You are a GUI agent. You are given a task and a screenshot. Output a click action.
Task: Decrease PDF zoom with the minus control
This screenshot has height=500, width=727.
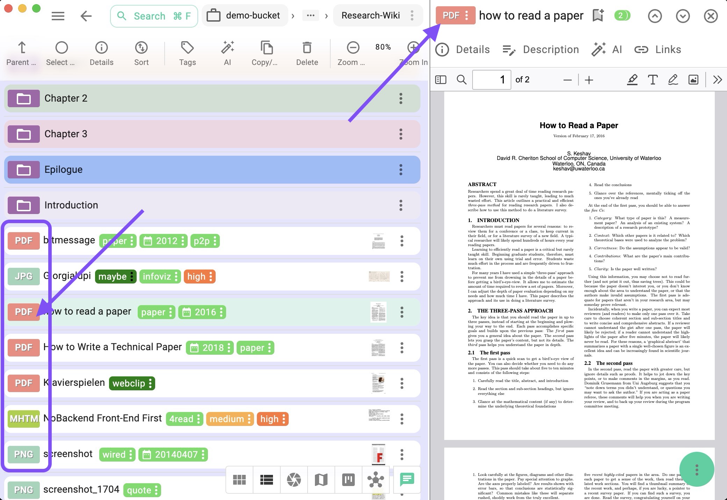(567, 80)
